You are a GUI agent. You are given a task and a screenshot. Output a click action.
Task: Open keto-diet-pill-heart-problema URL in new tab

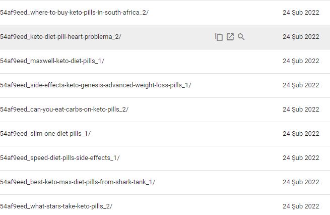(230, 37)
